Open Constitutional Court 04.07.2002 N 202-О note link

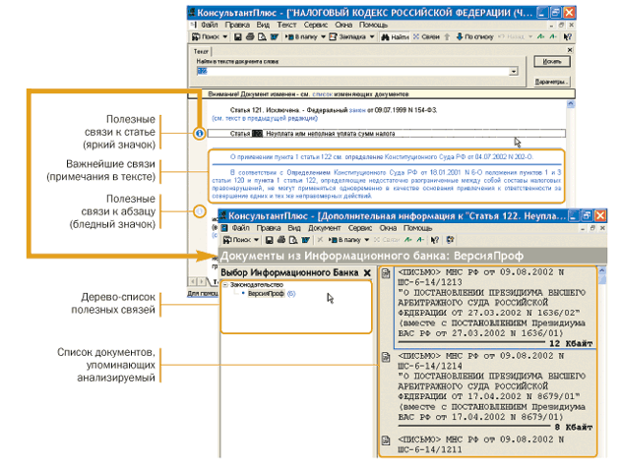click(x=382, y=156)
